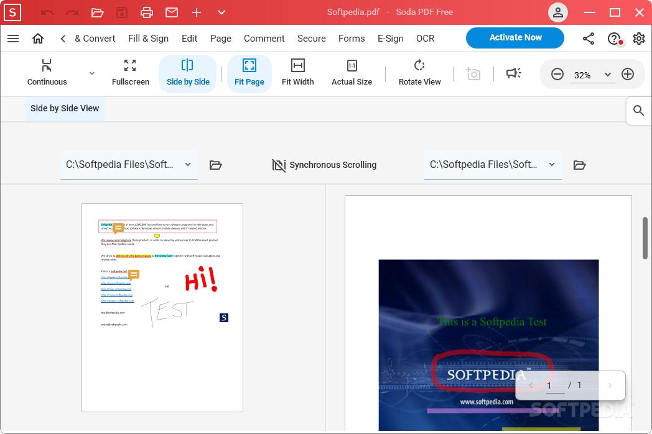Image resolution: width=652 pixels, height=434 pixels.
Task: Go to the Home icon
Action: click(38, 39)
